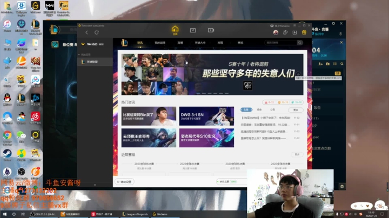Screen dimensions: 389x218
Task: Select 英雄大全 tab
Action: (x=200, y=43)
